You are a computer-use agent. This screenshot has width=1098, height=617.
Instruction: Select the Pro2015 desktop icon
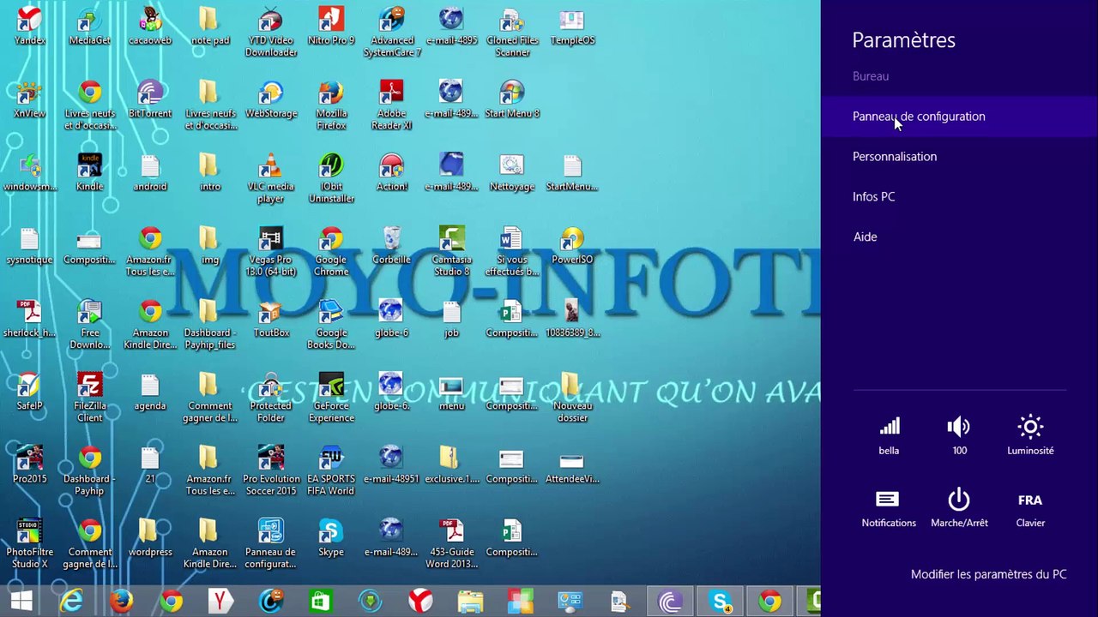pos(29,464)
